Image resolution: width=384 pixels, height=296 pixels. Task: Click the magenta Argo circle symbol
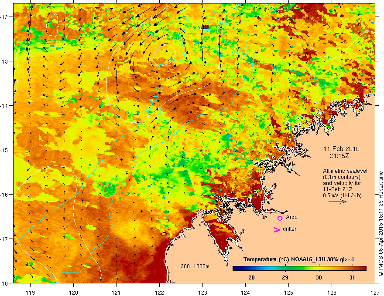[x=280, y=218]
